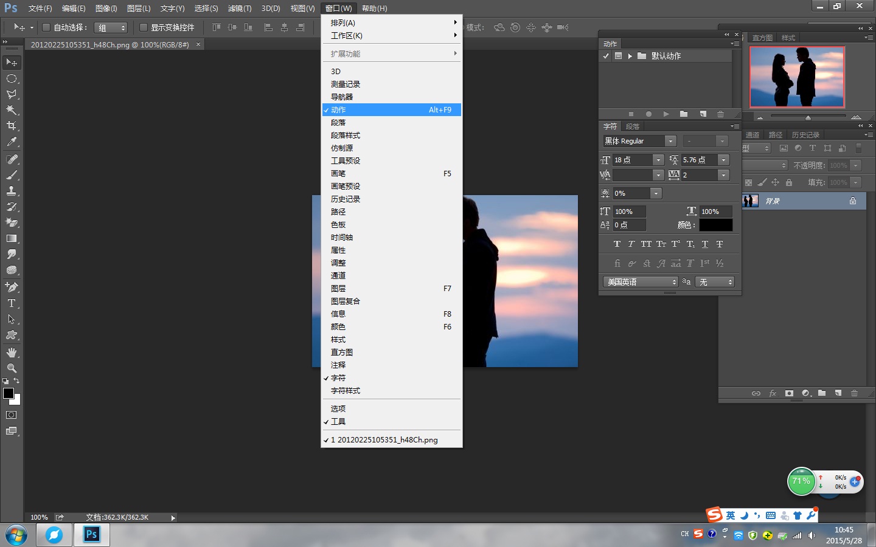Toggle All Caps in Character panel

click(x=646, y=244)
